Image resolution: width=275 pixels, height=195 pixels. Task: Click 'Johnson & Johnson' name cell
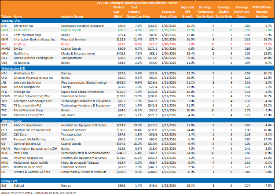coord(27,82)
